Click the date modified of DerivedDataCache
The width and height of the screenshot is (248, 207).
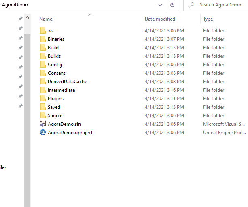tap(164, 82)
